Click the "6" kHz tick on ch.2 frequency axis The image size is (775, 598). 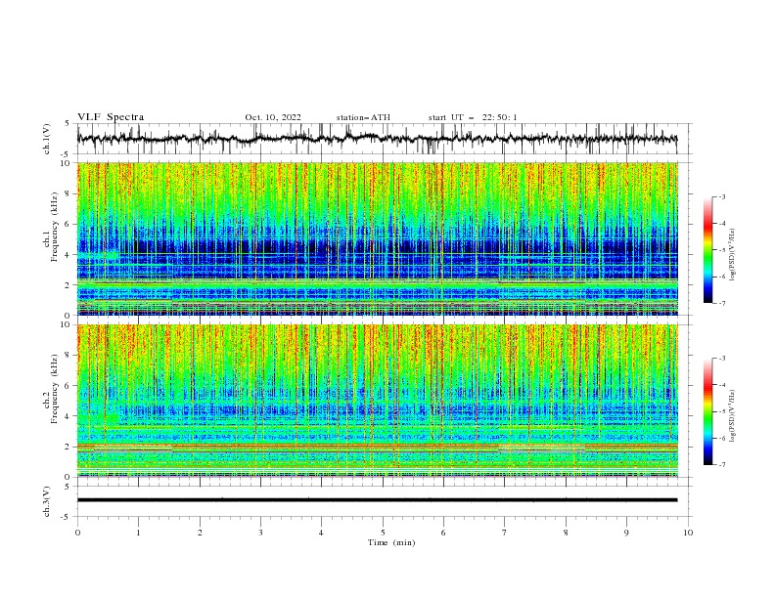click(68, 386)
